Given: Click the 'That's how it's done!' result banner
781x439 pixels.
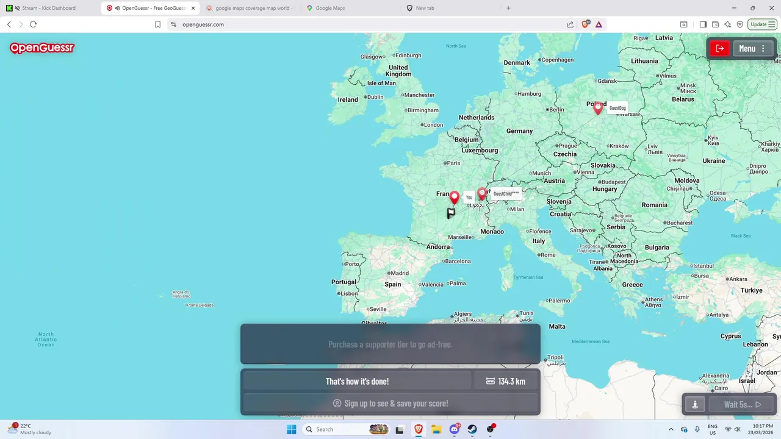Looking at the screenshot, I should tap(357, 381).
